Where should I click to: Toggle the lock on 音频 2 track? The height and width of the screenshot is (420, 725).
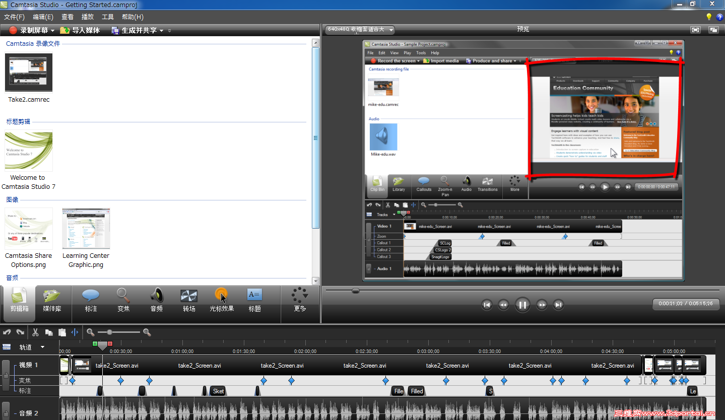coord(6,410)
